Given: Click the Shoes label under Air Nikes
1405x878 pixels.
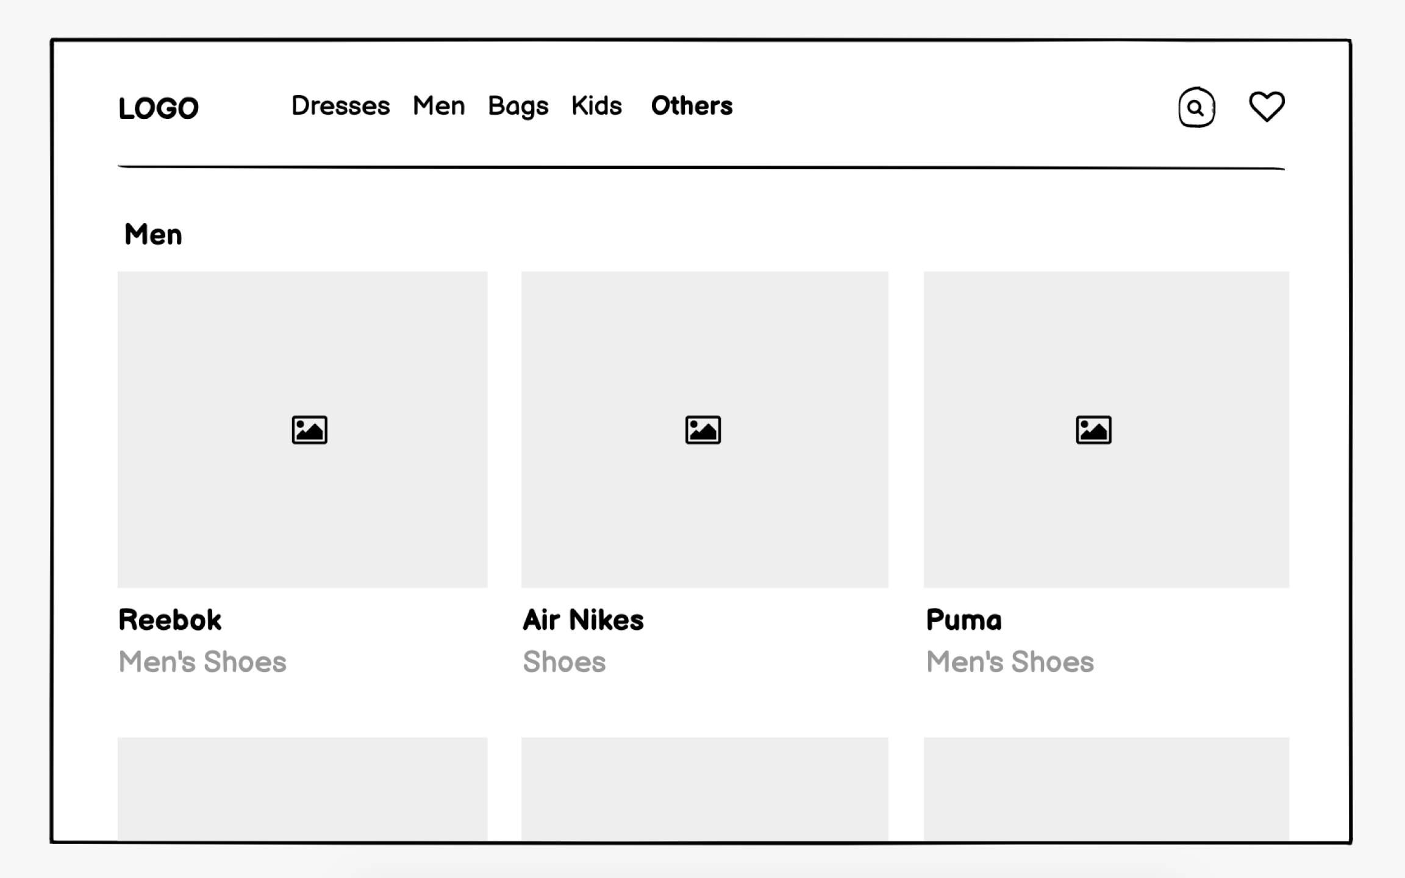Looking at the screenshot, I should (x=565, y=662).
